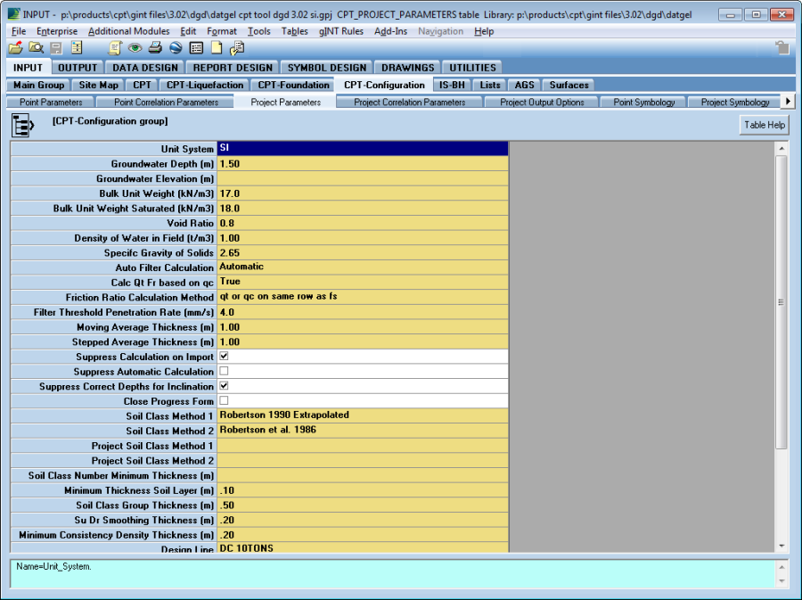Click the folder search/browse icon
Viewport: 802px width, 600px height.
(36, 48)
